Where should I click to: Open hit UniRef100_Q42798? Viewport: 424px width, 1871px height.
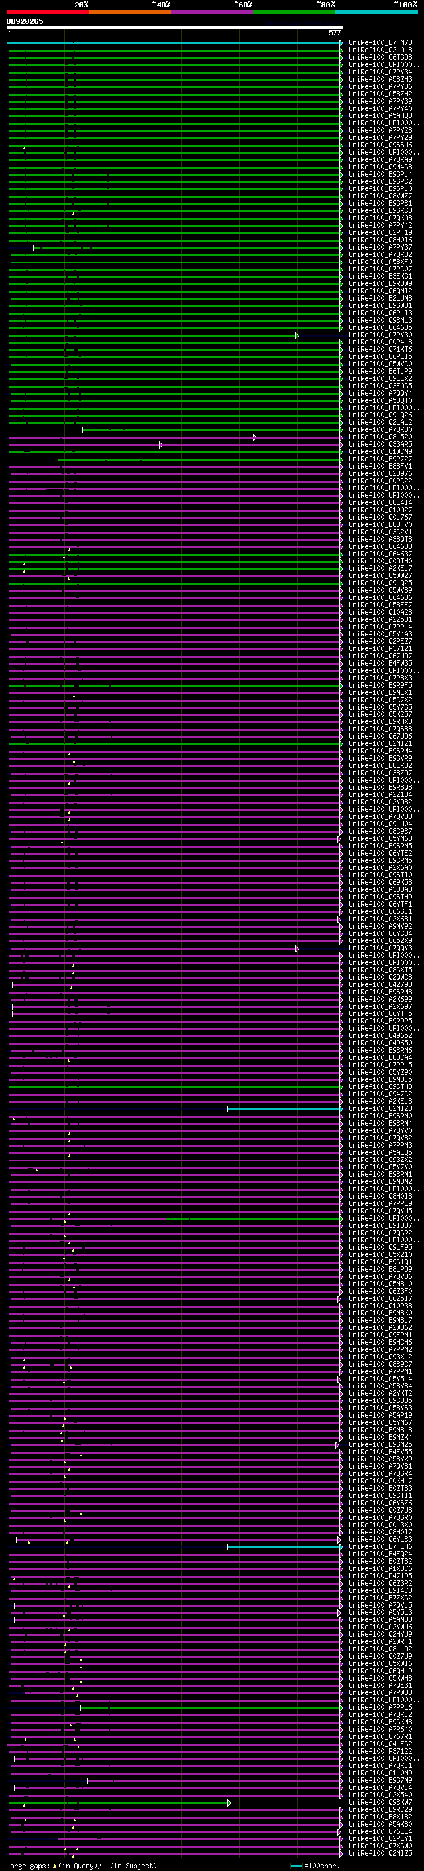(380, 985)
